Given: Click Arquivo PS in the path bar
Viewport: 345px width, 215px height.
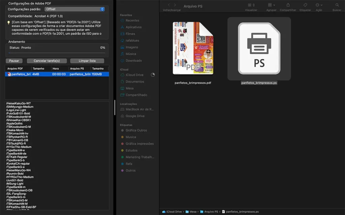Looking at the screenshot, I should 209,212.
